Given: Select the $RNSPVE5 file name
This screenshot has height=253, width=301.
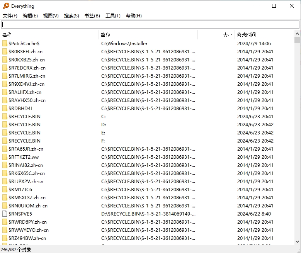Looking at the screenshot, I should tap(20, 214).
